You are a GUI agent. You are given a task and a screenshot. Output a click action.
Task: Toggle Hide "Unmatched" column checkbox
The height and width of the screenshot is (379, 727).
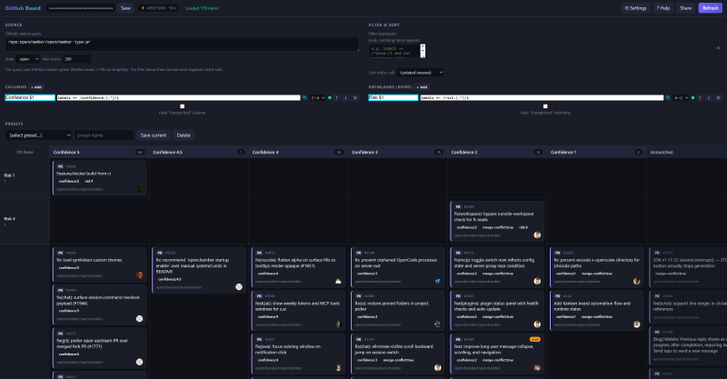[x=183, y=106]
